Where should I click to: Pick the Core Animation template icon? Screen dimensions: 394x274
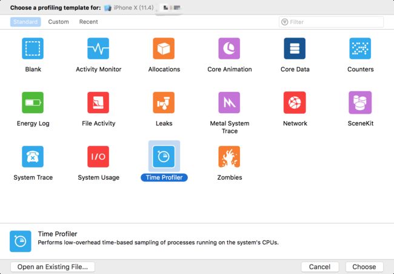[x=229, y=48]
